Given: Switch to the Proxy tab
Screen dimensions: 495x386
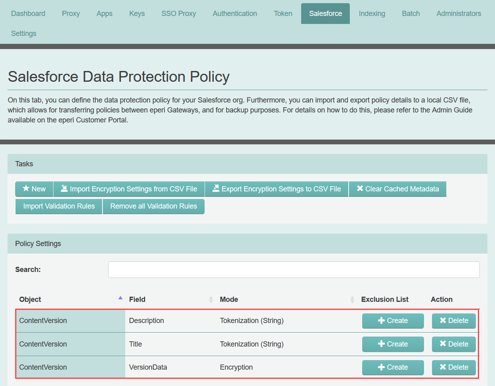Looking at the screenshot, I should 71,14.
